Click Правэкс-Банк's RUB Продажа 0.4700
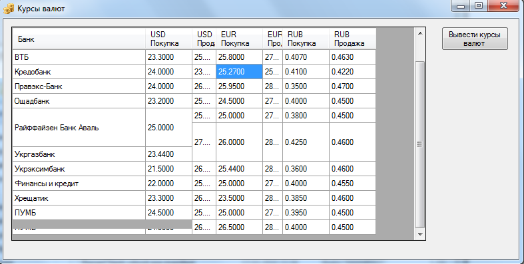This screenshot has width=524, height=264. pyautogui.click(x=353, y=86)
